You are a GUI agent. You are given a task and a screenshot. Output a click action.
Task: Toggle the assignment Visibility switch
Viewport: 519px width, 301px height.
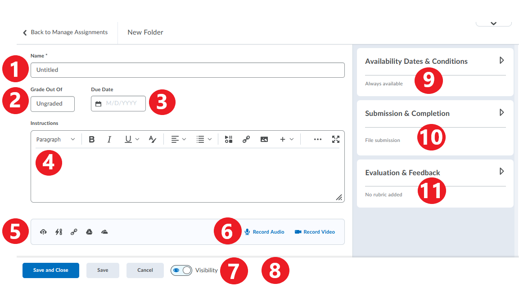(x=181, y=270)
